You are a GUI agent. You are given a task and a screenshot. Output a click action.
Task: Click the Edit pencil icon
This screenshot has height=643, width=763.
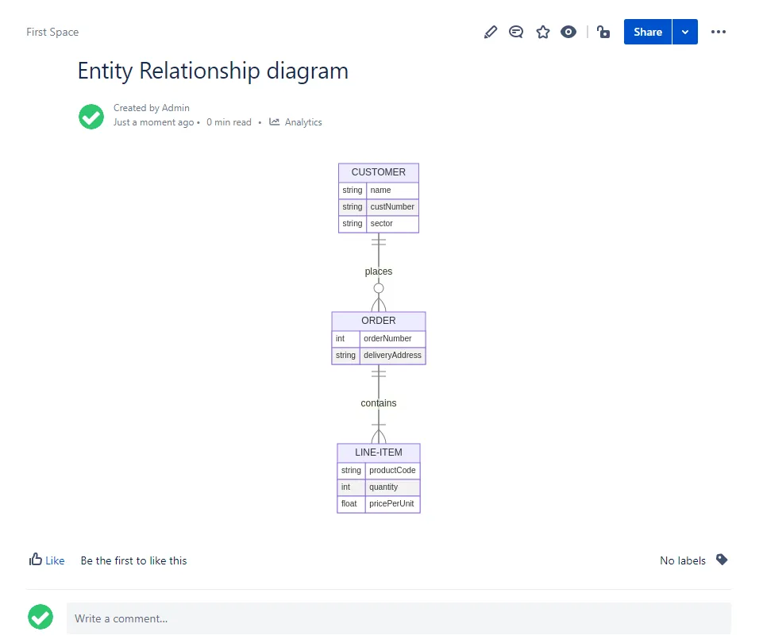pos(491,32)
